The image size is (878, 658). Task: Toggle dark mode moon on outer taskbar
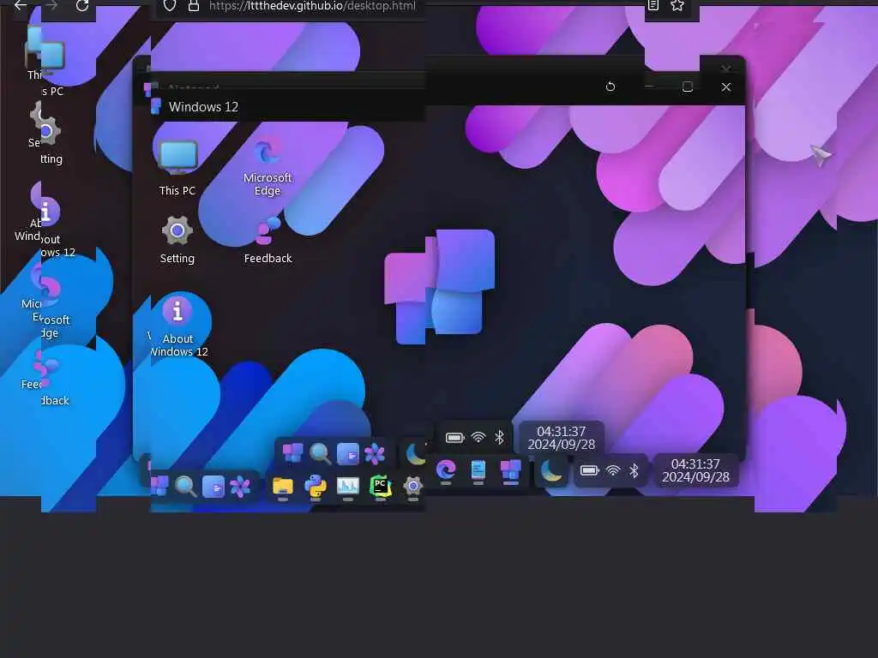coord(551,470)
